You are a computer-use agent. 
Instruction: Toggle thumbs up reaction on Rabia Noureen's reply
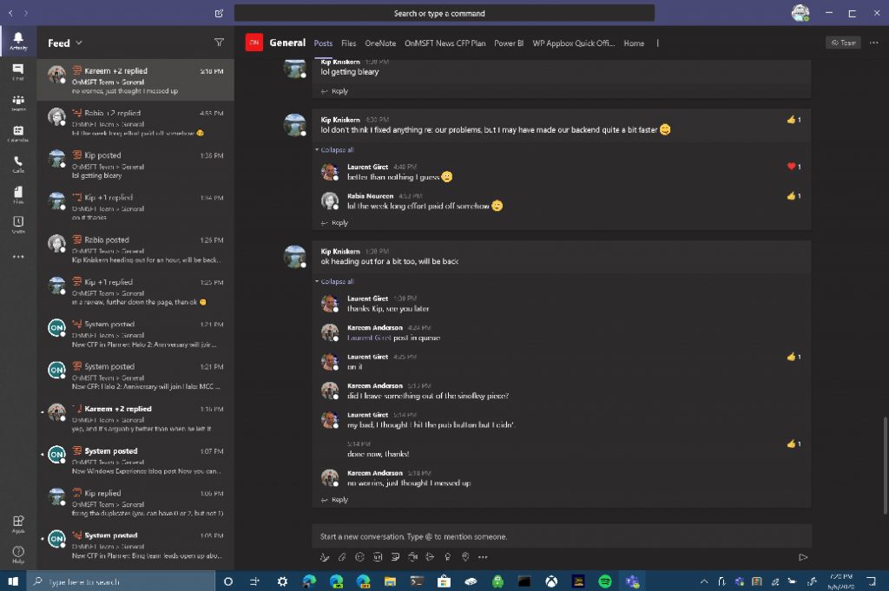coord(793,196)
